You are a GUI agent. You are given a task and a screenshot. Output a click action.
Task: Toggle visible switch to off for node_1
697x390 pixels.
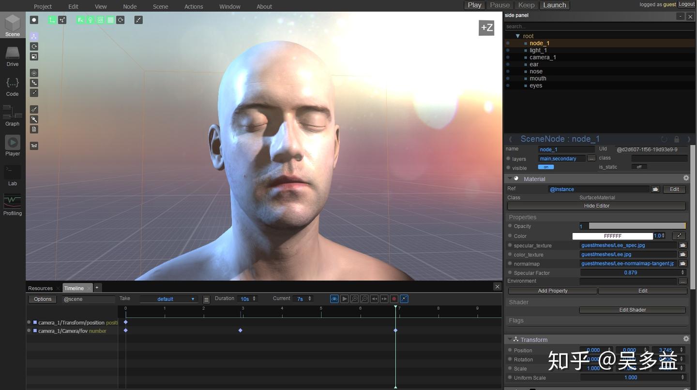pos(546,167)
